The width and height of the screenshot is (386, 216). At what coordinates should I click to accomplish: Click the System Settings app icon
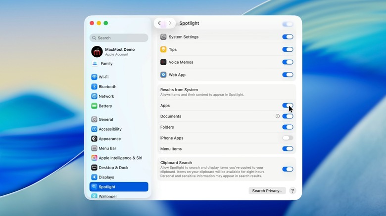(163, 37)
